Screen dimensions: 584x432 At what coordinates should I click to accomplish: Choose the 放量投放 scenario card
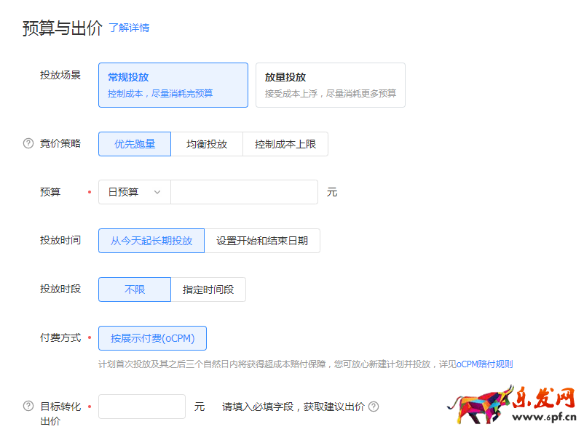tap(330, 85)
